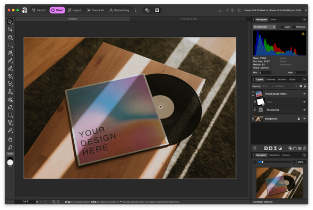Open the Canva AI studio
Viewport: 313px width, 210px height.
pos(96,10)
